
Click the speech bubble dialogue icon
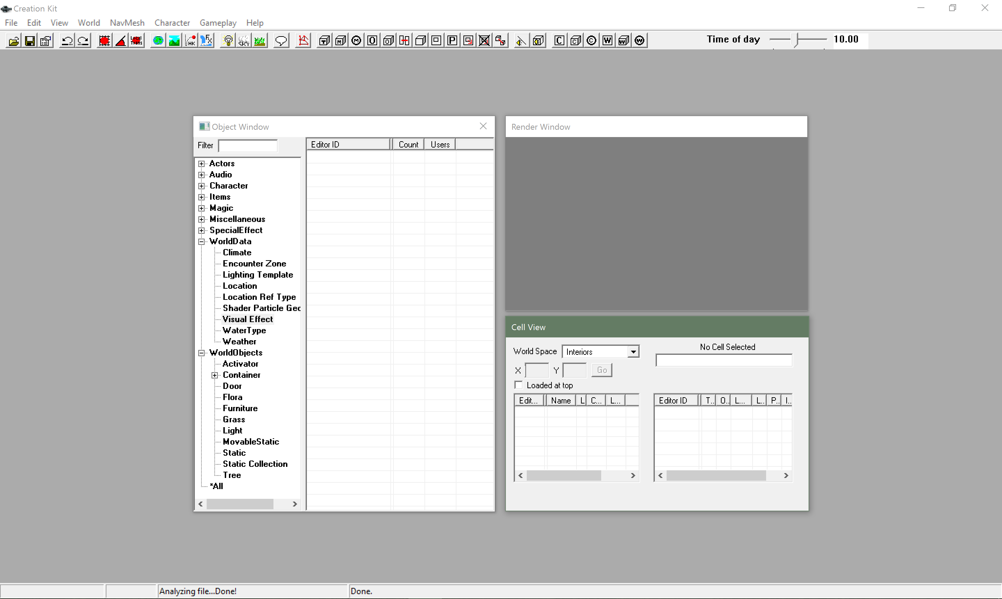click(281, 40)
